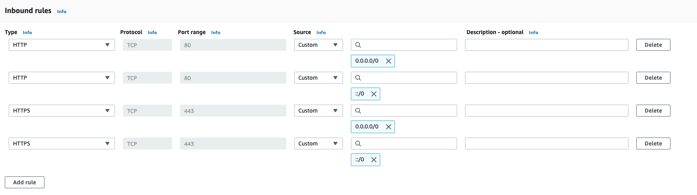Open the Custom source dropdown in second HTTP rule

pyautogui.click(x=318, y=78)
